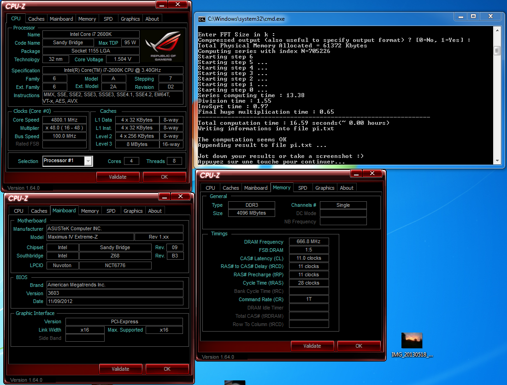The height and width of the screenshot is (385, 507).
Task: Click Validate in the Mainboard window
Action: [120, 369]
